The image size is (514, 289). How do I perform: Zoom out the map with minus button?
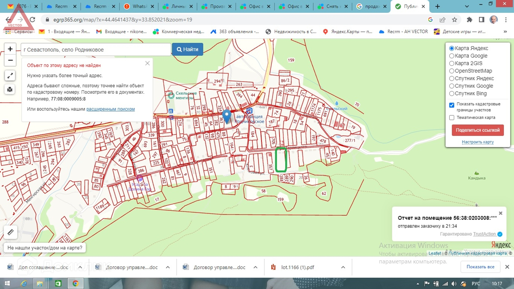pyautogui.click(x=10, y=60)
